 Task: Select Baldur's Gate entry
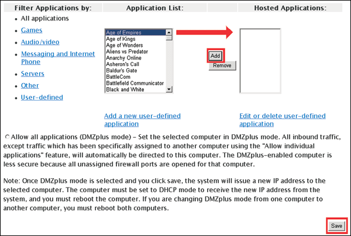click(x=136, y=71)
